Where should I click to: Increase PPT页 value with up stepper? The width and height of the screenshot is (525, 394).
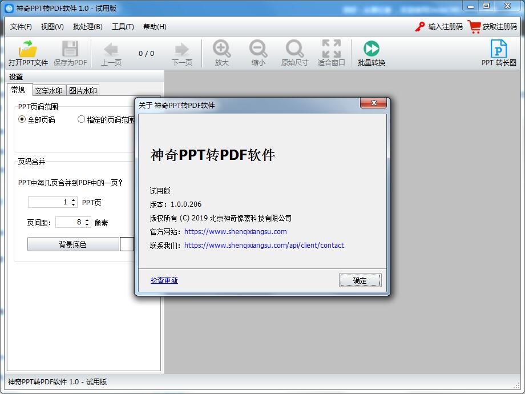74,199
